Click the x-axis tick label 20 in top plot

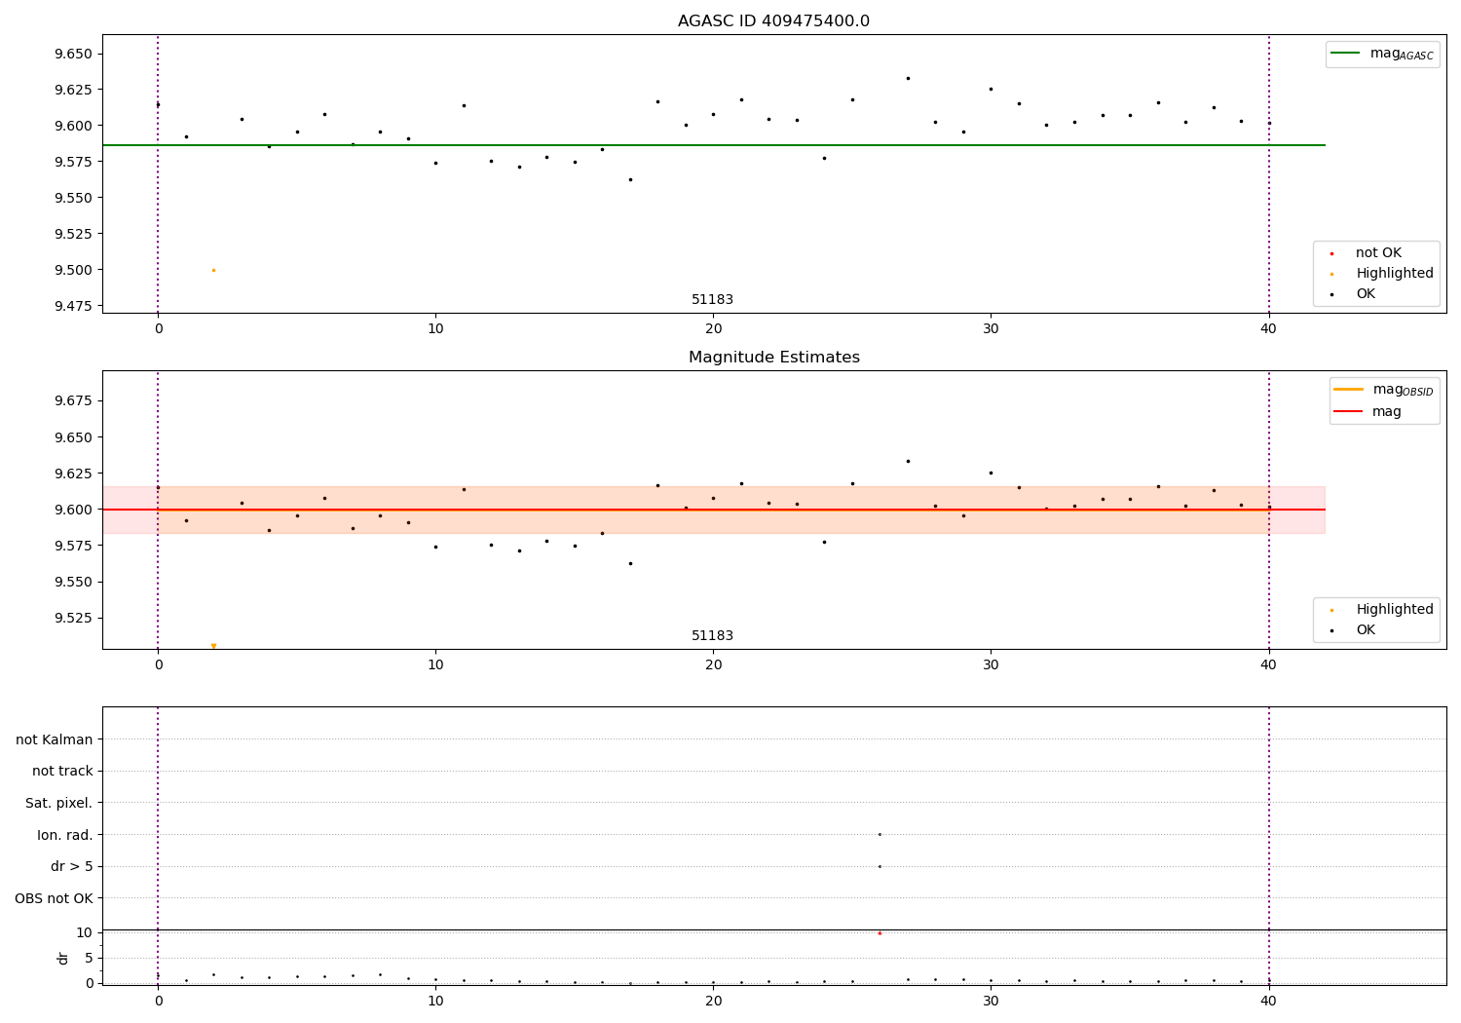pyautogui.click(x=713, y=328)
